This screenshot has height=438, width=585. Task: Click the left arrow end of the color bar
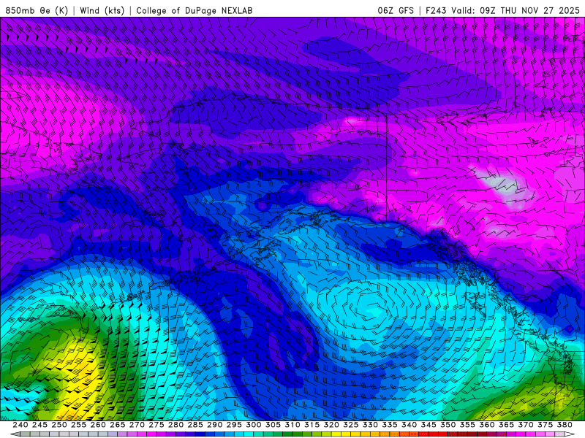pyautogui.click(x=15, y=434)
